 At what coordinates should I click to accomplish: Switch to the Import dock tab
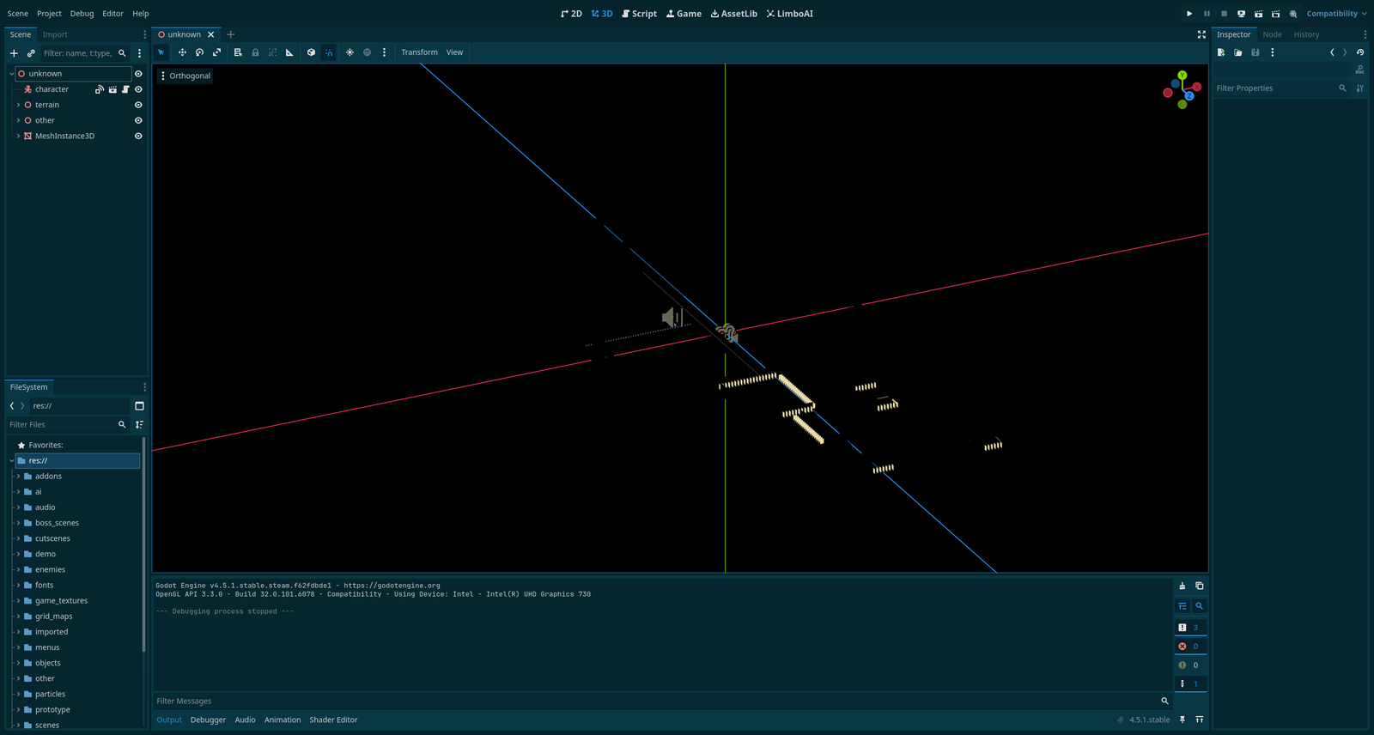coord(55,34)
